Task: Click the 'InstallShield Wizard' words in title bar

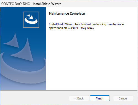Action: (47, 4)
